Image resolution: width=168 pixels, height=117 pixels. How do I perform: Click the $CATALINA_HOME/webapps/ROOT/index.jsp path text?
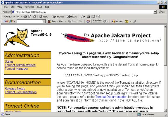[x=101, y=75]
